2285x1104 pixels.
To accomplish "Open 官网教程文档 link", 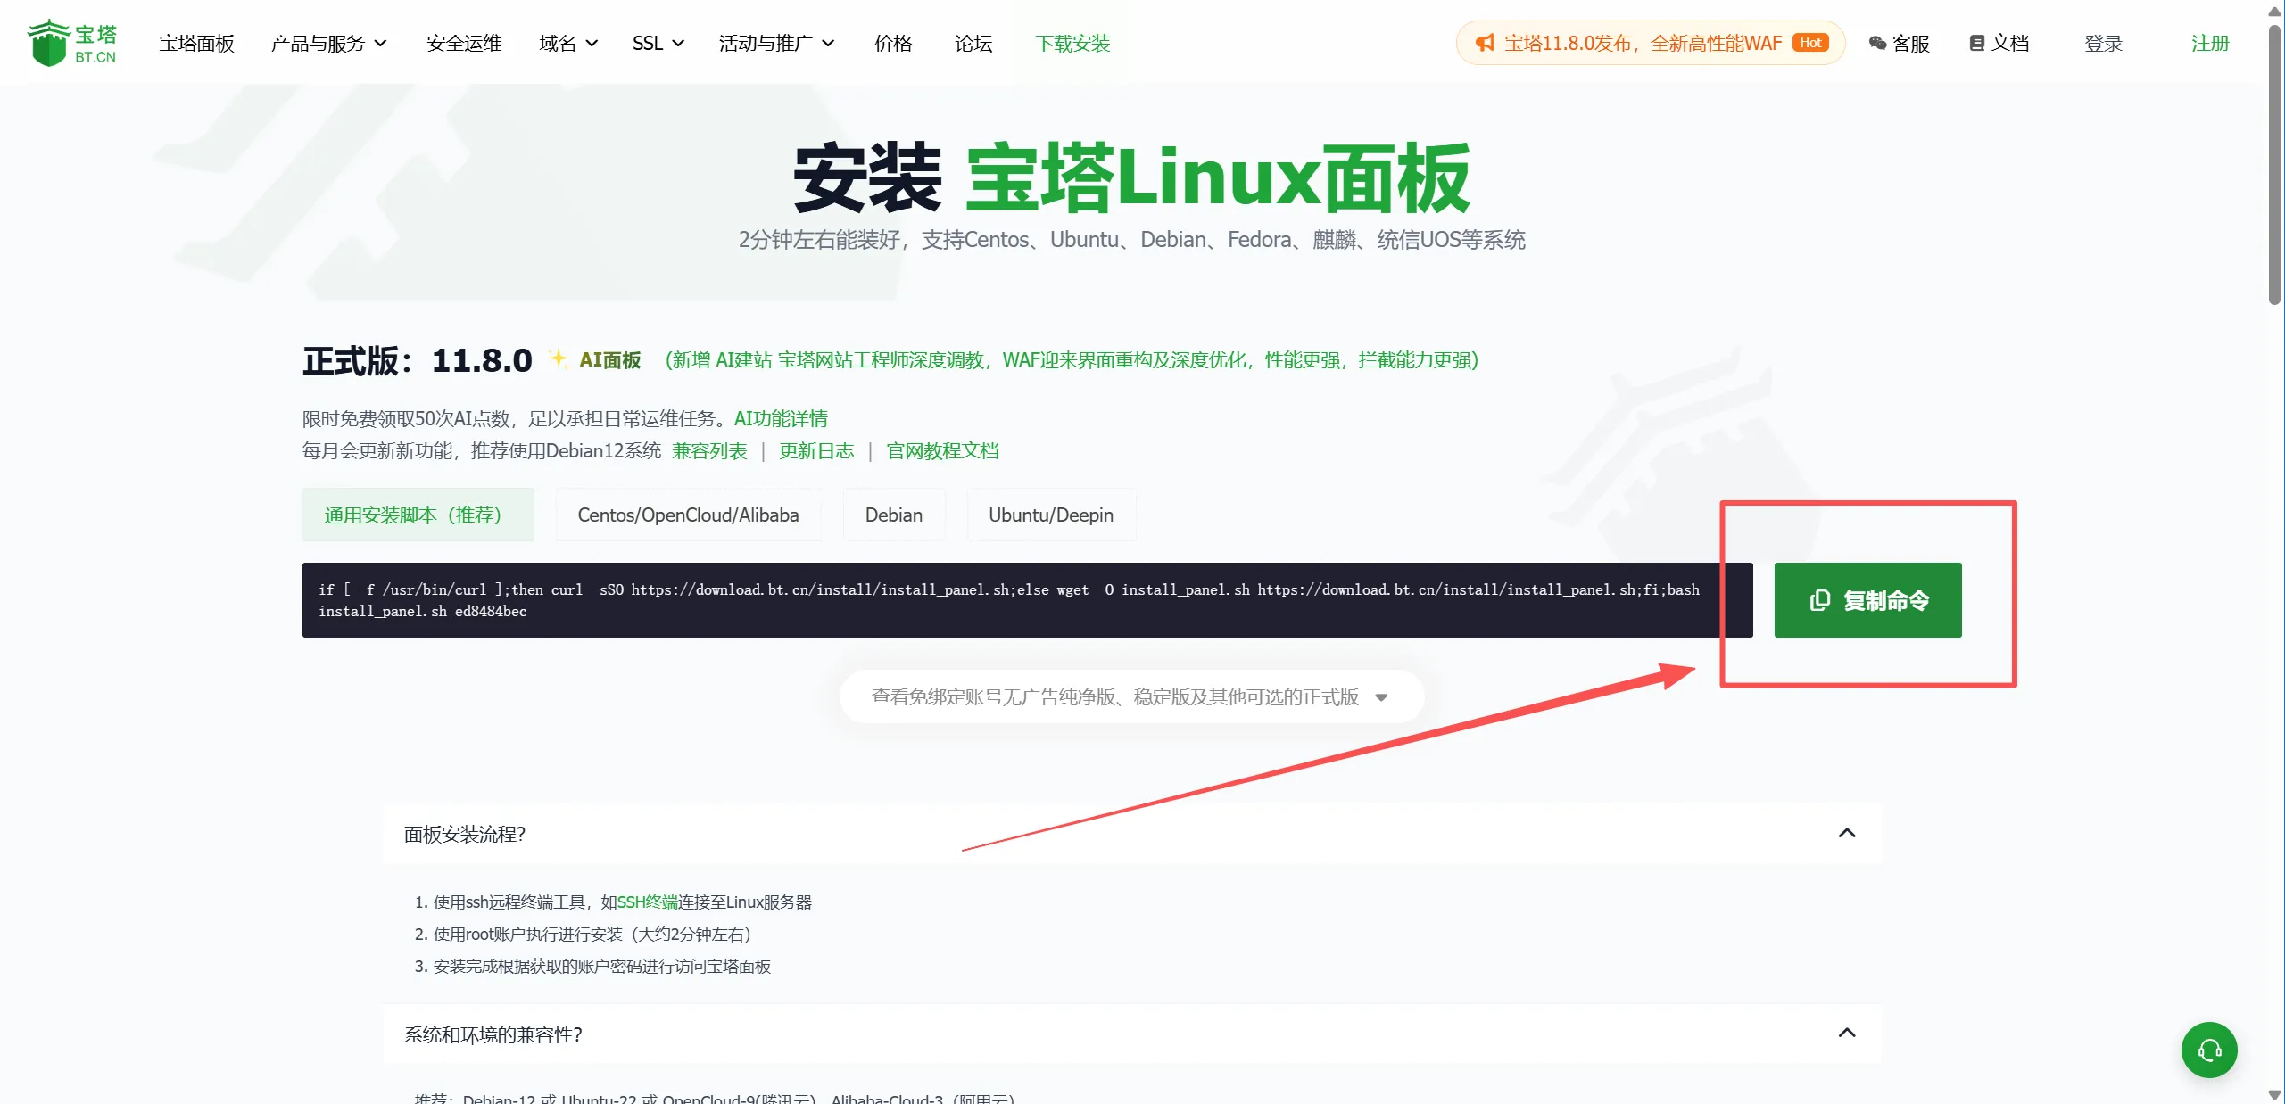I will click(942, 450).
